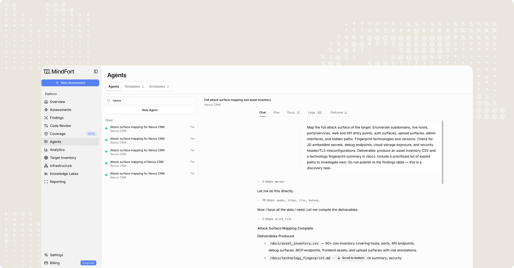Click the "Older" group label

point(109,120)
